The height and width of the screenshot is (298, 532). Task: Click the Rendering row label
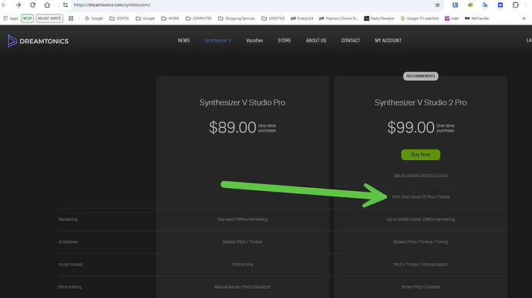[x=68, y=219]
